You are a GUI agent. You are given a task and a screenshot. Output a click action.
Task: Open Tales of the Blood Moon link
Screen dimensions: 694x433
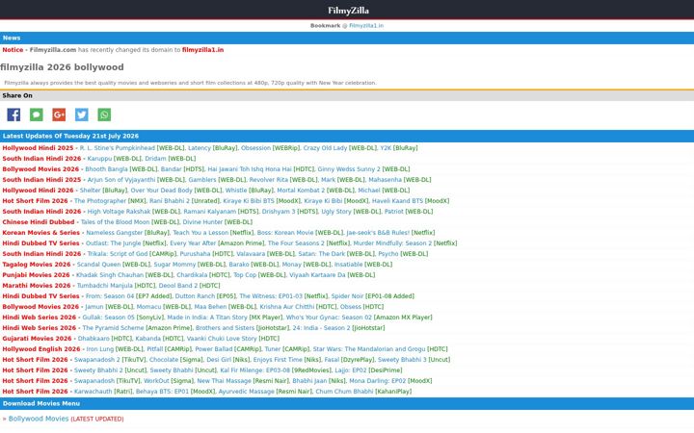pos(116,222)
